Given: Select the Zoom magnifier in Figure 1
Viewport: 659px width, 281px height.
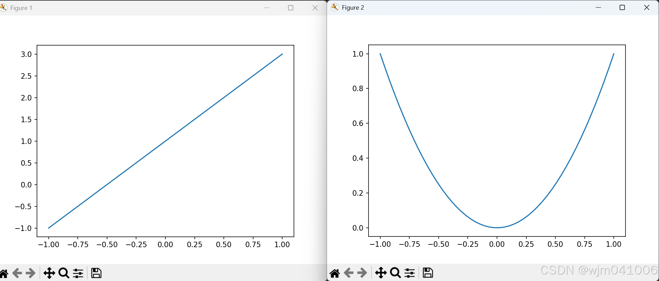Looking at the screenshot, I should (x=64, y=273).
